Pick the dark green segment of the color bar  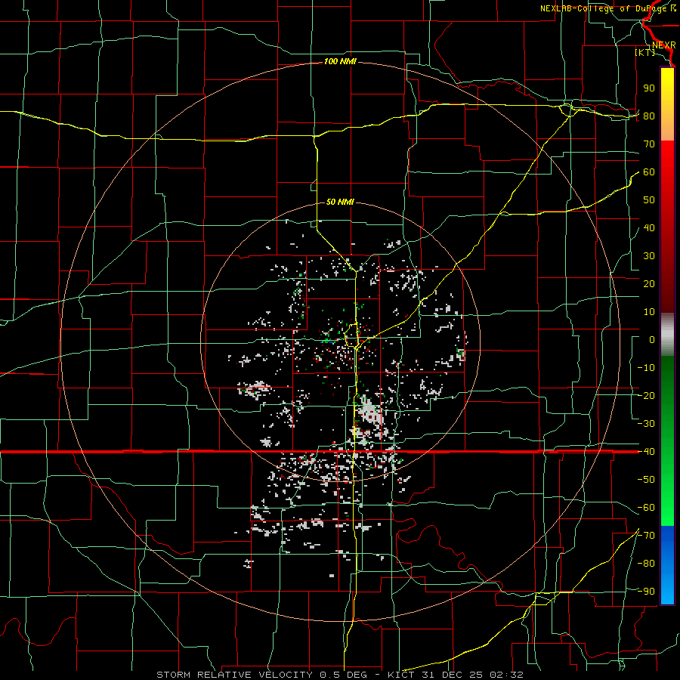667,382
